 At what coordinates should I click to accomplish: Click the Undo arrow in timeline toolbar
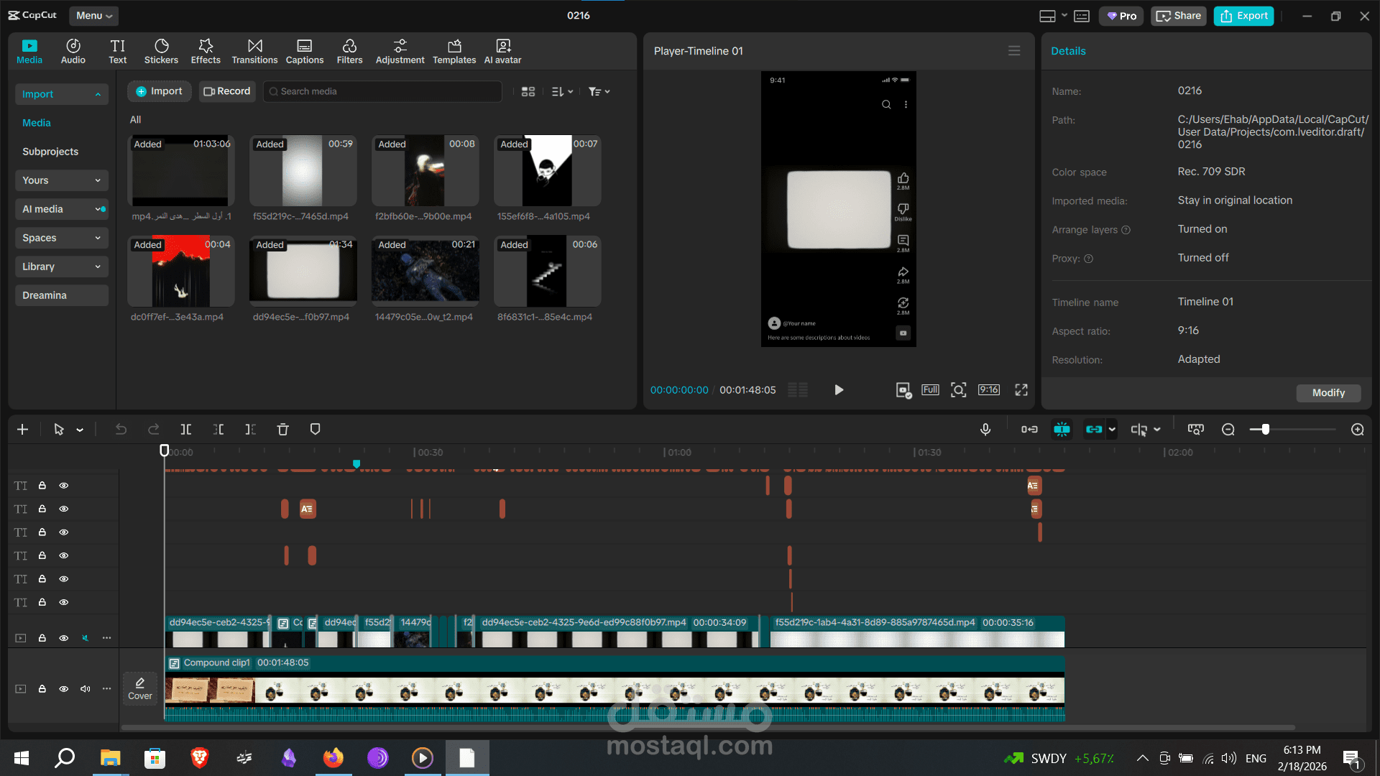coord(121,429)
